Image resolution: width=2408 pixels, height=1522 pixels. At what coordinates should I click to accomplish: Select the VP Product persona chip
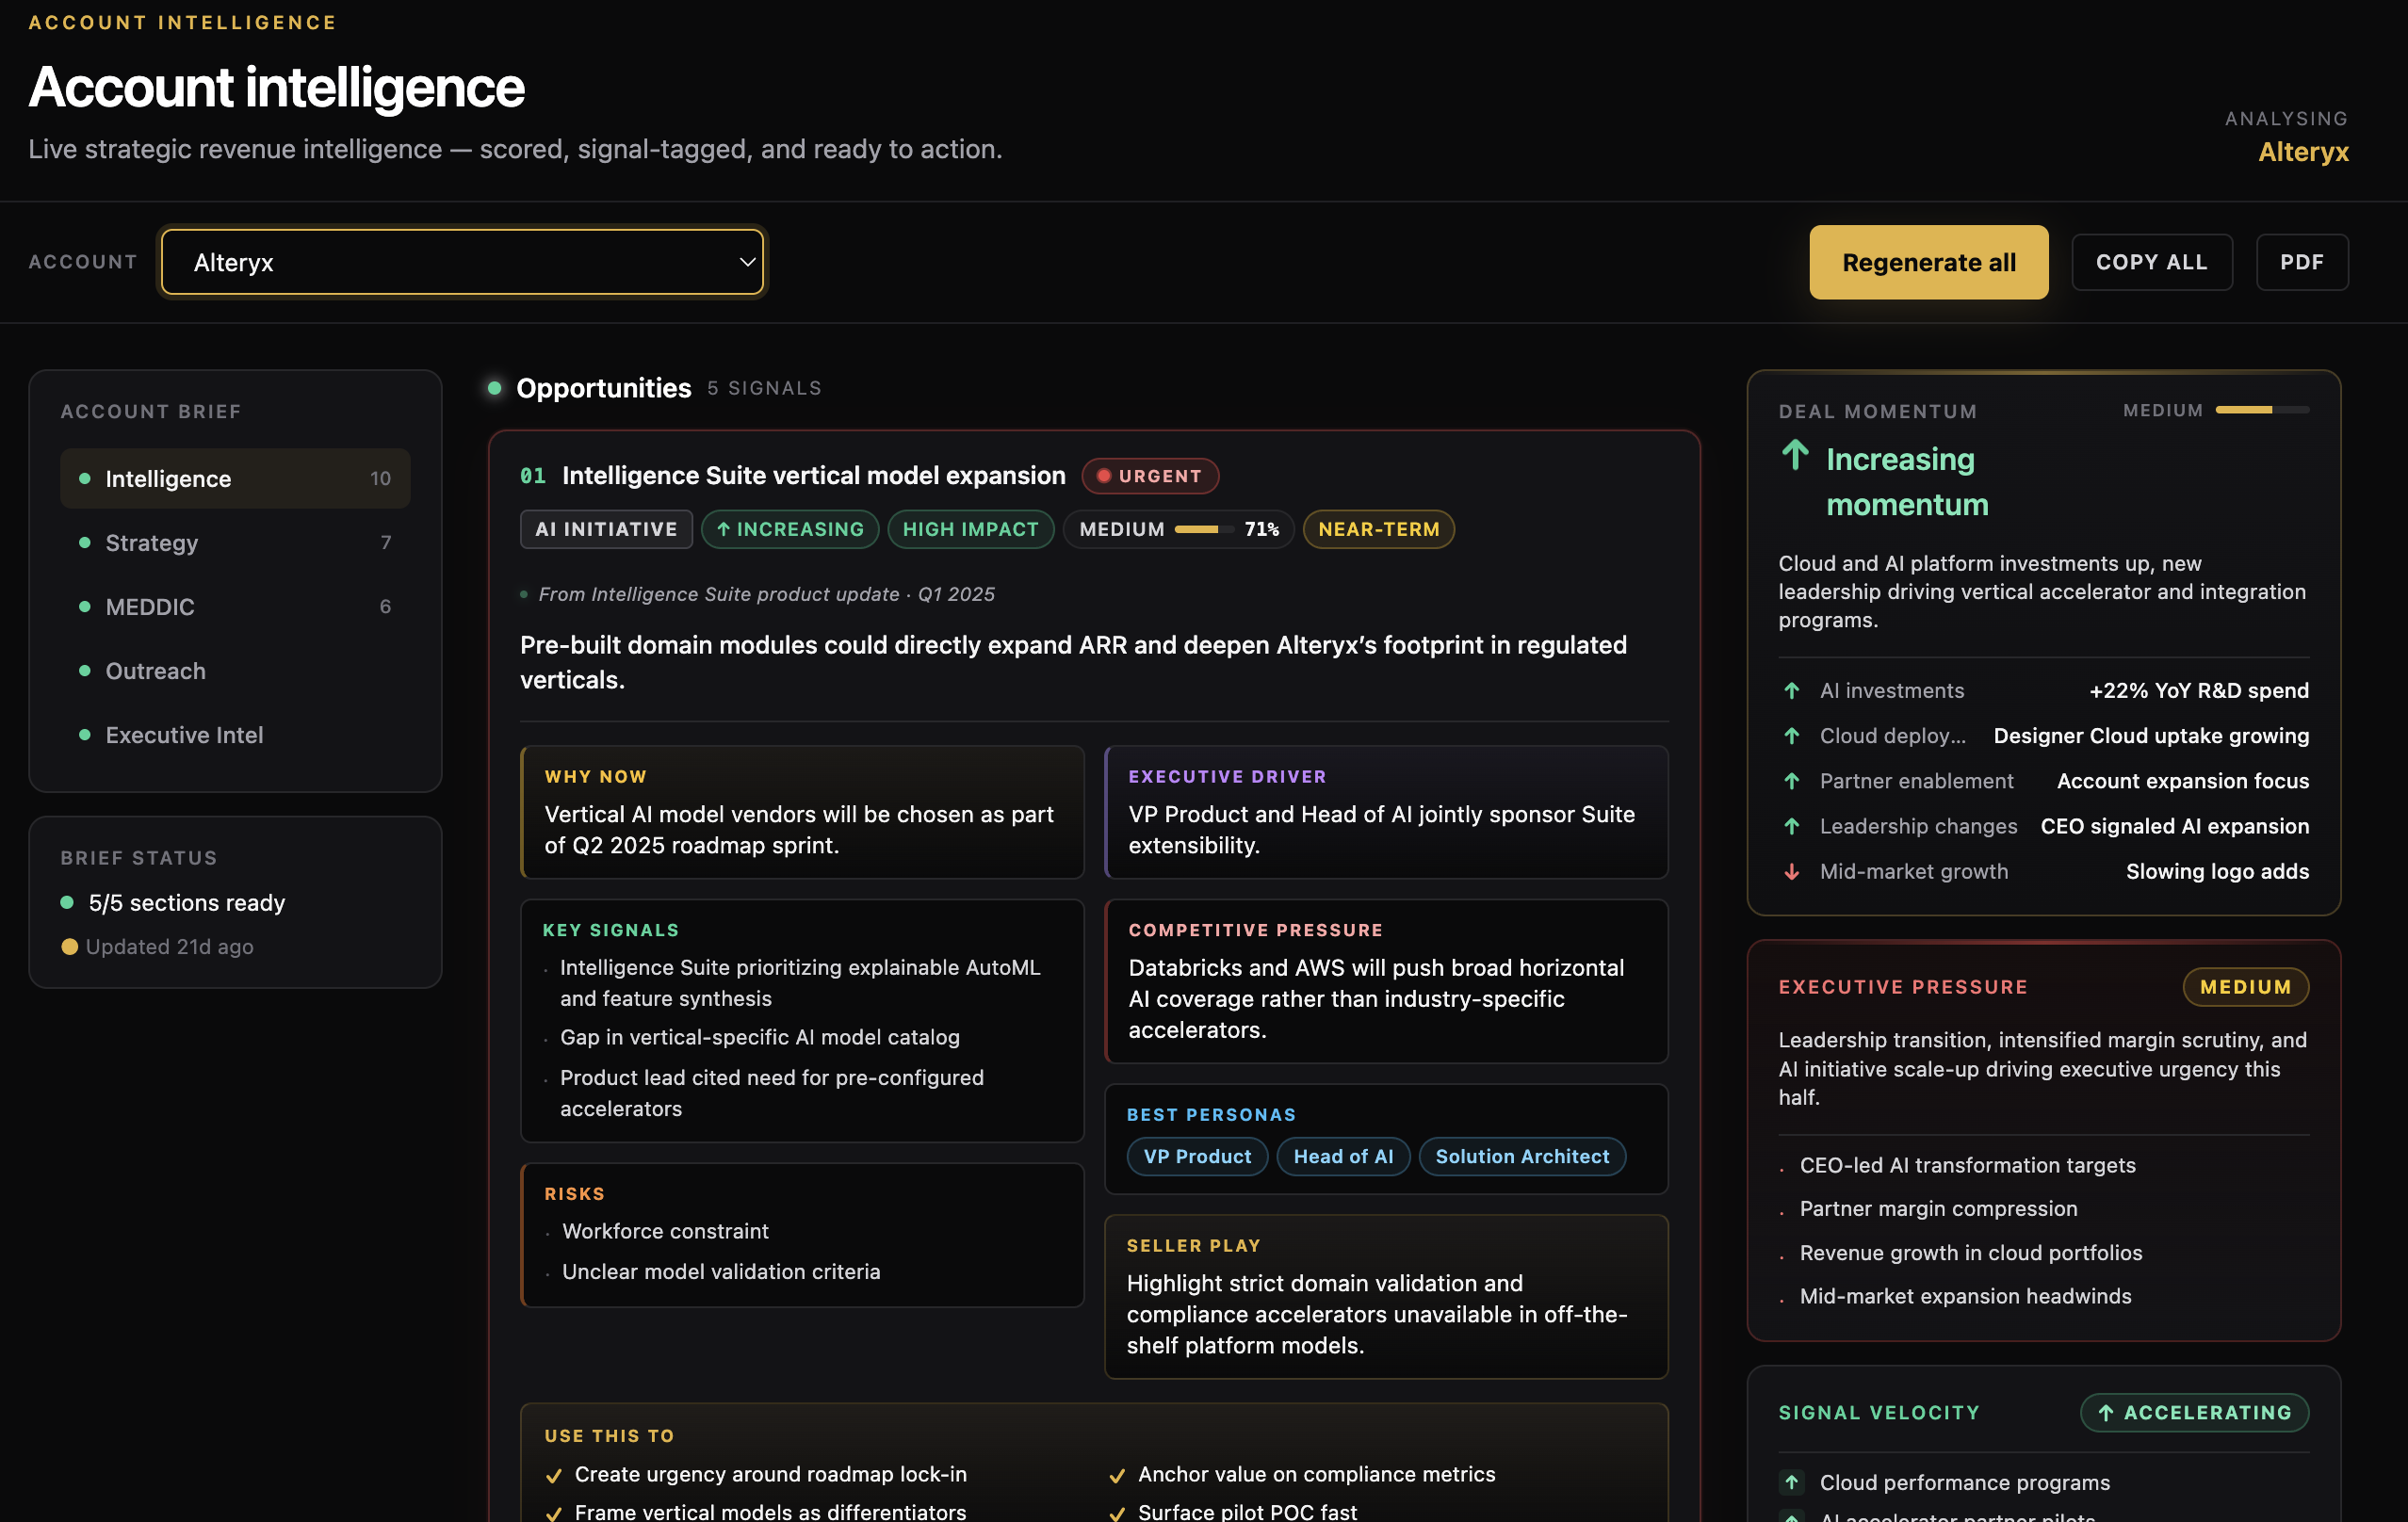click(1197, 1156)
